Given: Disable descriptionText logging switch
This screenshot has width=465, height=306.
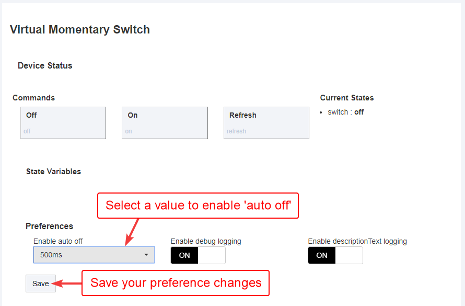Looking at the screenshot, I should [x=335, y=255].
